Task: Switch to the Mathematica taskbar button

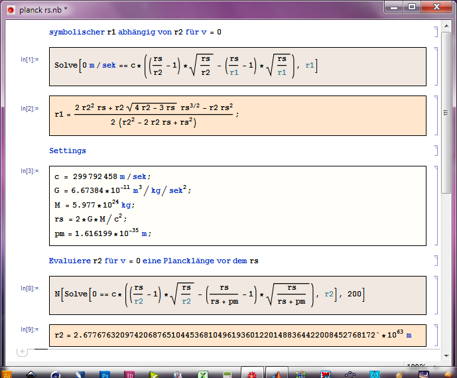Action: tap(251, 374)
